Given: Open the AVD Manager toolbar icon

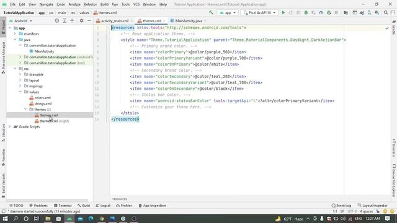Looking at the screenshot, I should coord(370,12).
